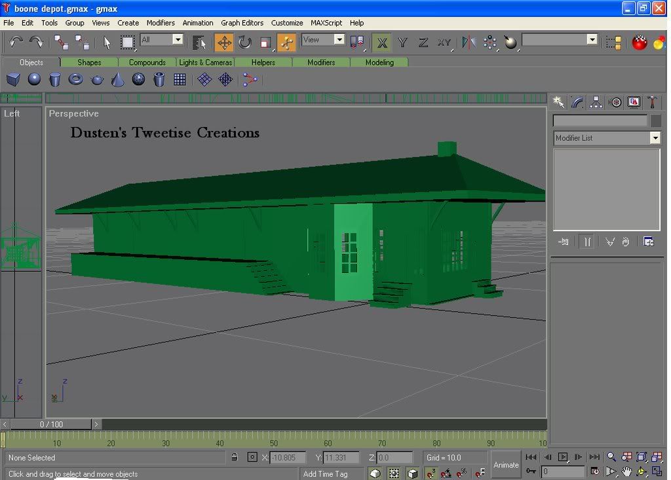Toggle the 3D Snap magnet button

[x=431, y=473]
